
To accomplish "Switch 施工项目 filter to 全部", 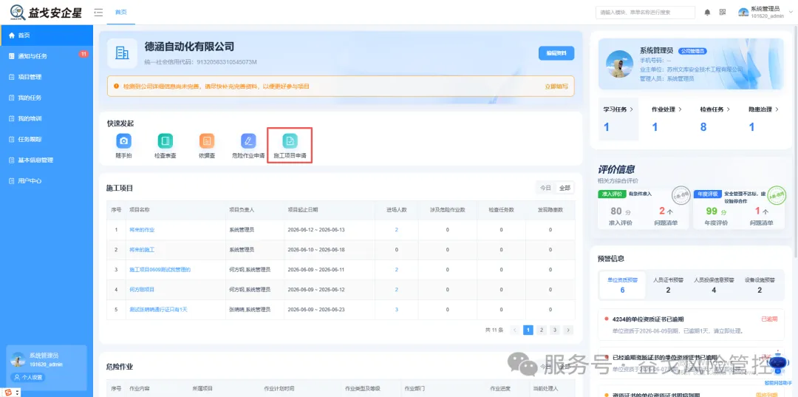I will click(x=565, y=188).
